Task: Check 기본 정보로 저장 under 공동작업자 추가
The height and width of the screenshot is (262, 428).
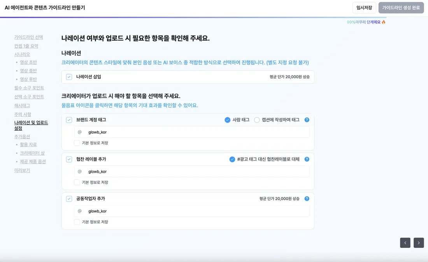Action: coord(77,222)
